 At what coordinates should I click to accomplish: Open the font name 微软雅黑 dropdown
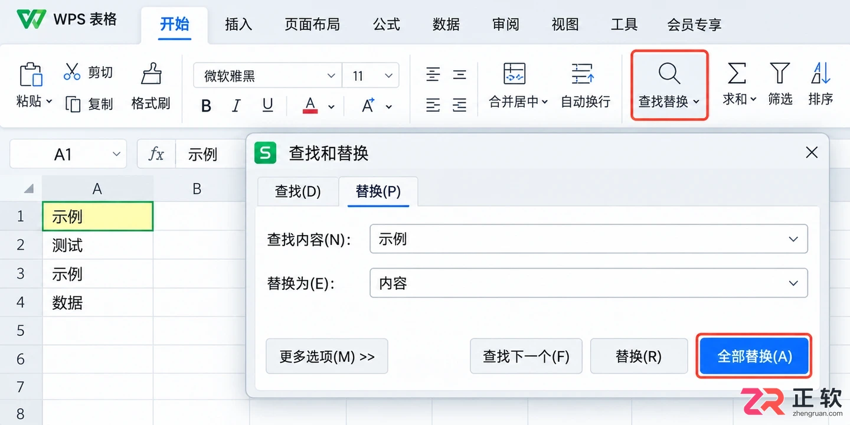pos(331,76)
